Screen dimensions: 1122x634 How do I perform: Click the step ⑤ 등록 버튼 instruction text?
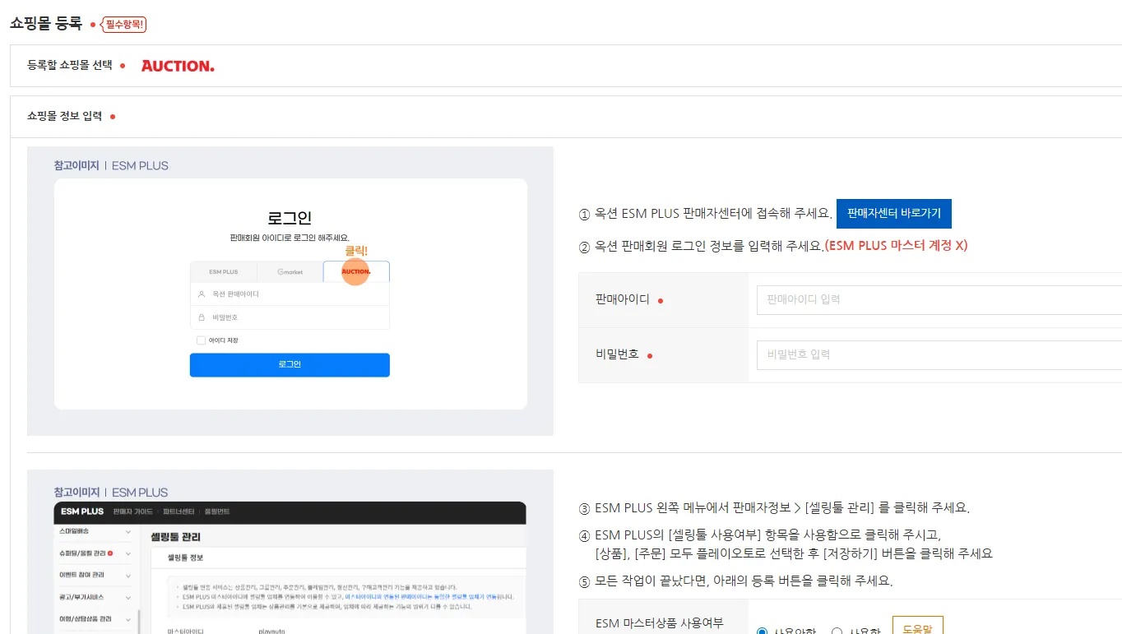(x=736, y=581)
